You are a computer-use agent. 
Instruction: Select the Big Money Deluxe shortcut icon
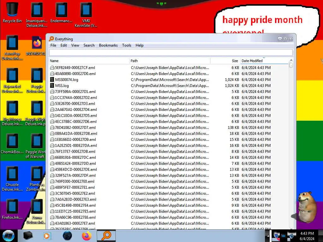coord(12,108)
